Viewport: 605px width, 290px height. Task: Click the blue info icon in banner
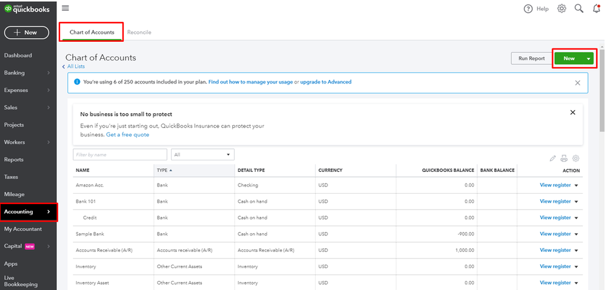(x=77, y=82)
